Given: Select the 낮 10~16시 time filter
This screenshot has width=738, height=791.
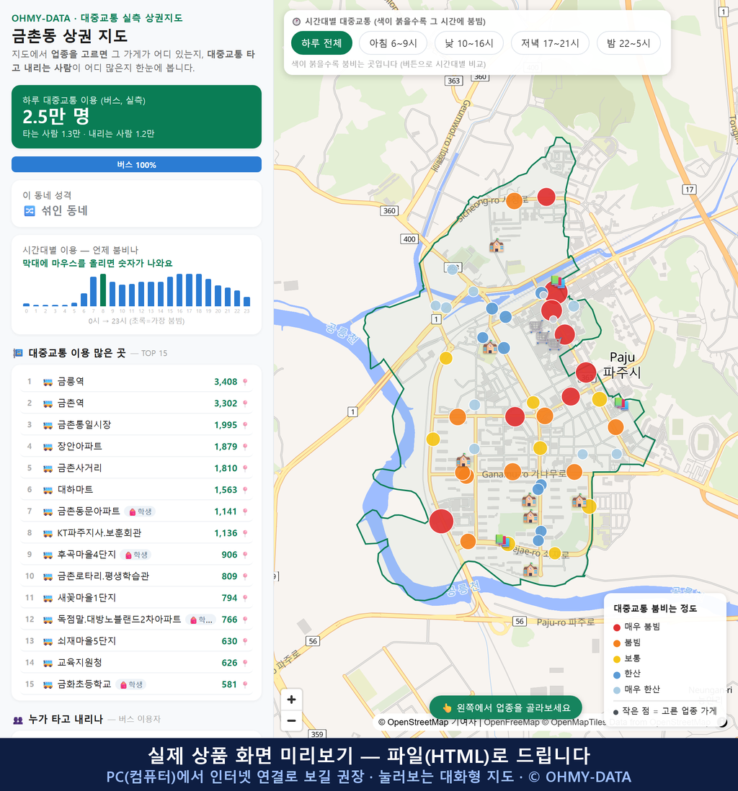Looking at the screenshot, I should click(469, 43).
